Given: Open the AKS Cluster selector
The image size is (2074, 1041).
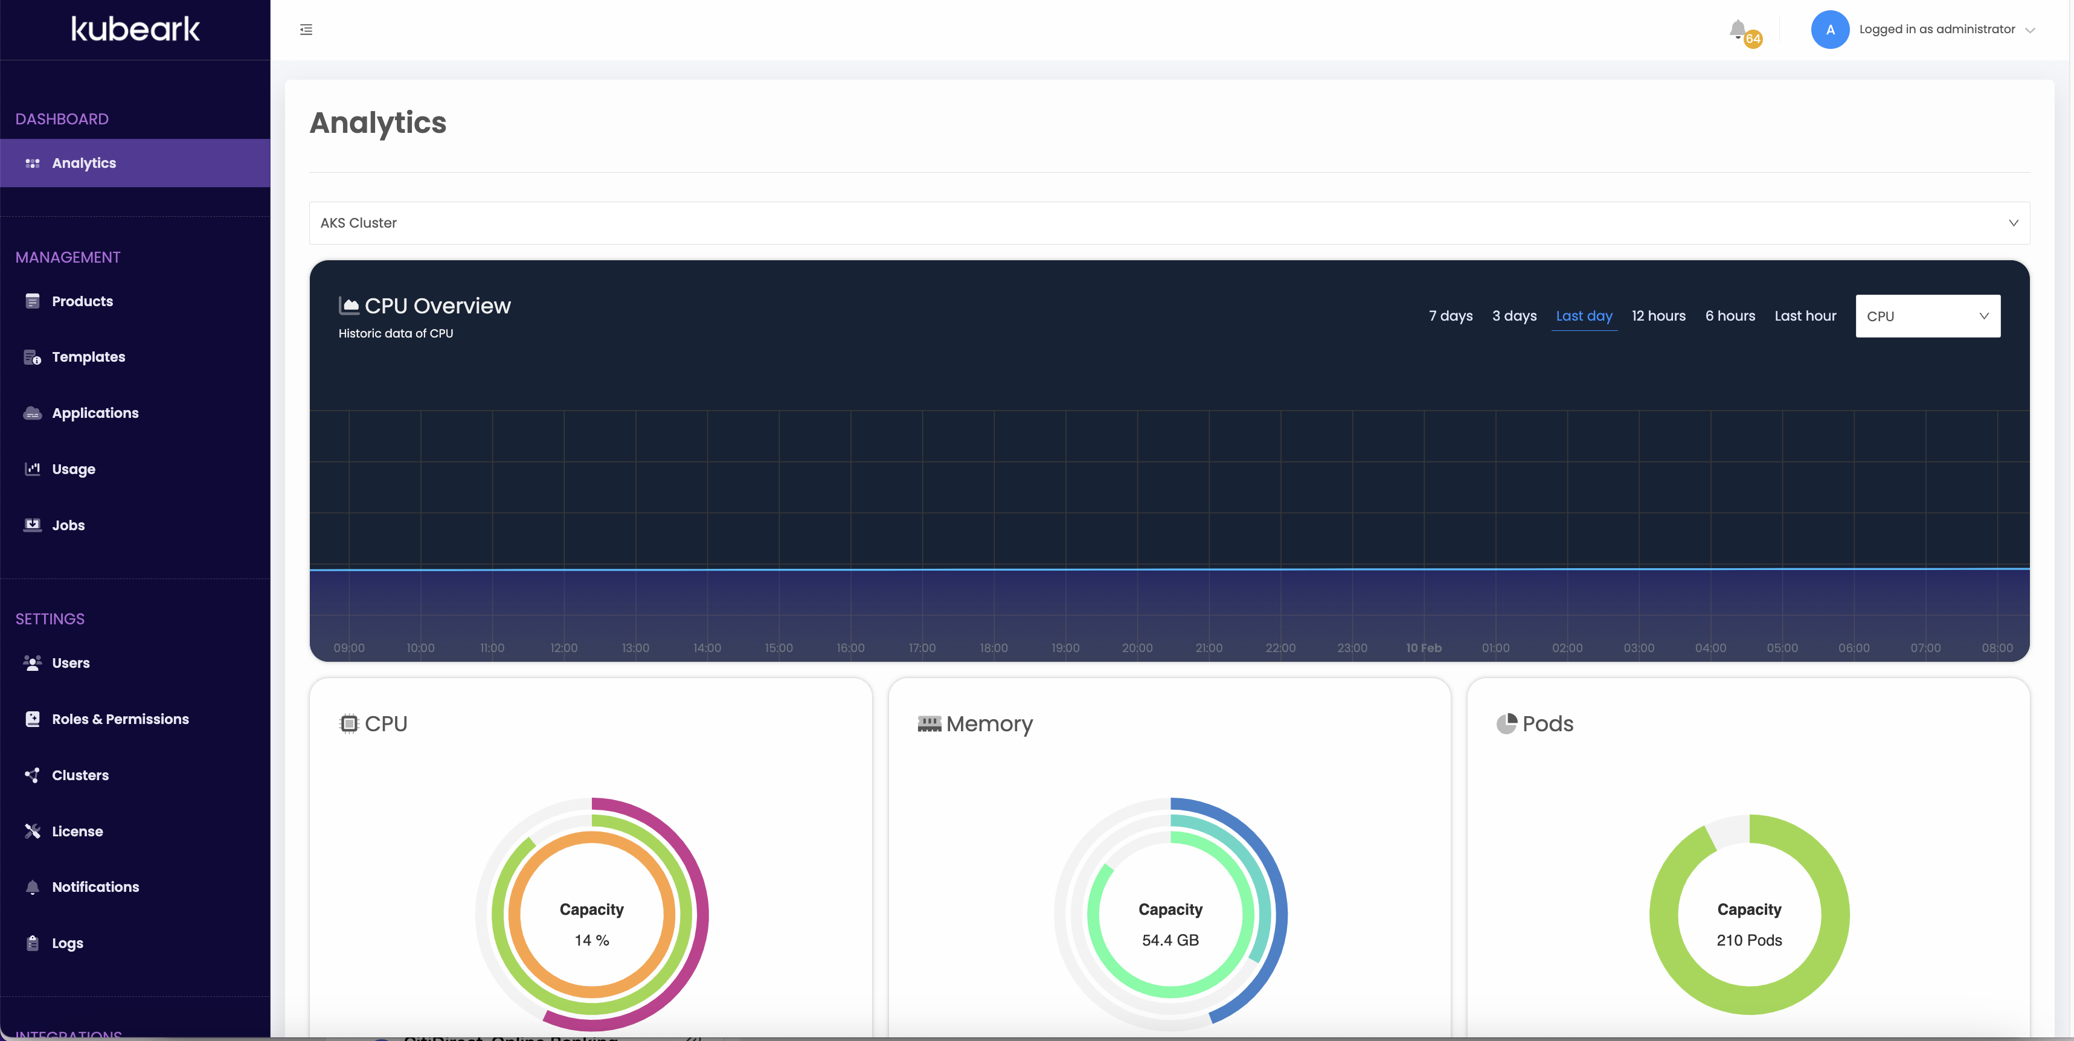Looking at the screenshot, I should [x=1167, y=223].
